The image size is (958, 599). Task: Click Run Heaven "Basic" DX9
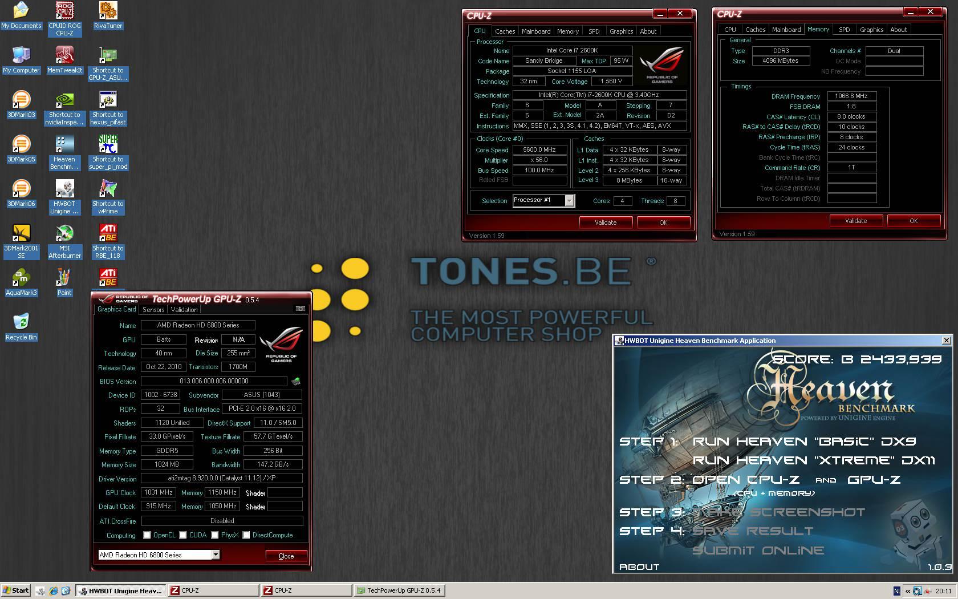pos(803,442)
